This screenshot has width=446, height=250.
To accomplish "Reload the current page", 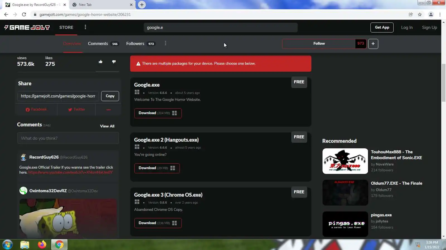I will coord(24,14).
